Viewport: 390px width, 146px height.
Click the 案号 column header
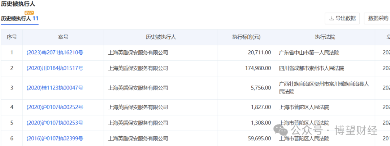63,37
